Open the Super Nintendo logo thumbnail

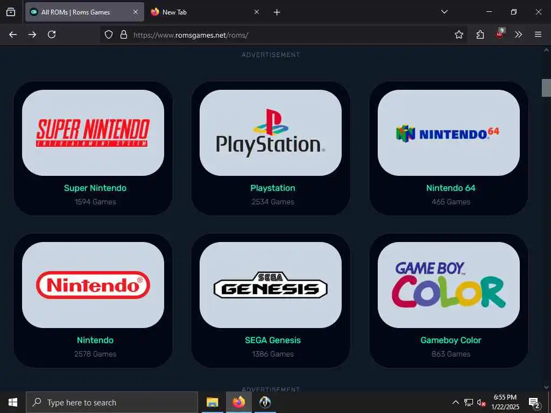tap(93, 133)
